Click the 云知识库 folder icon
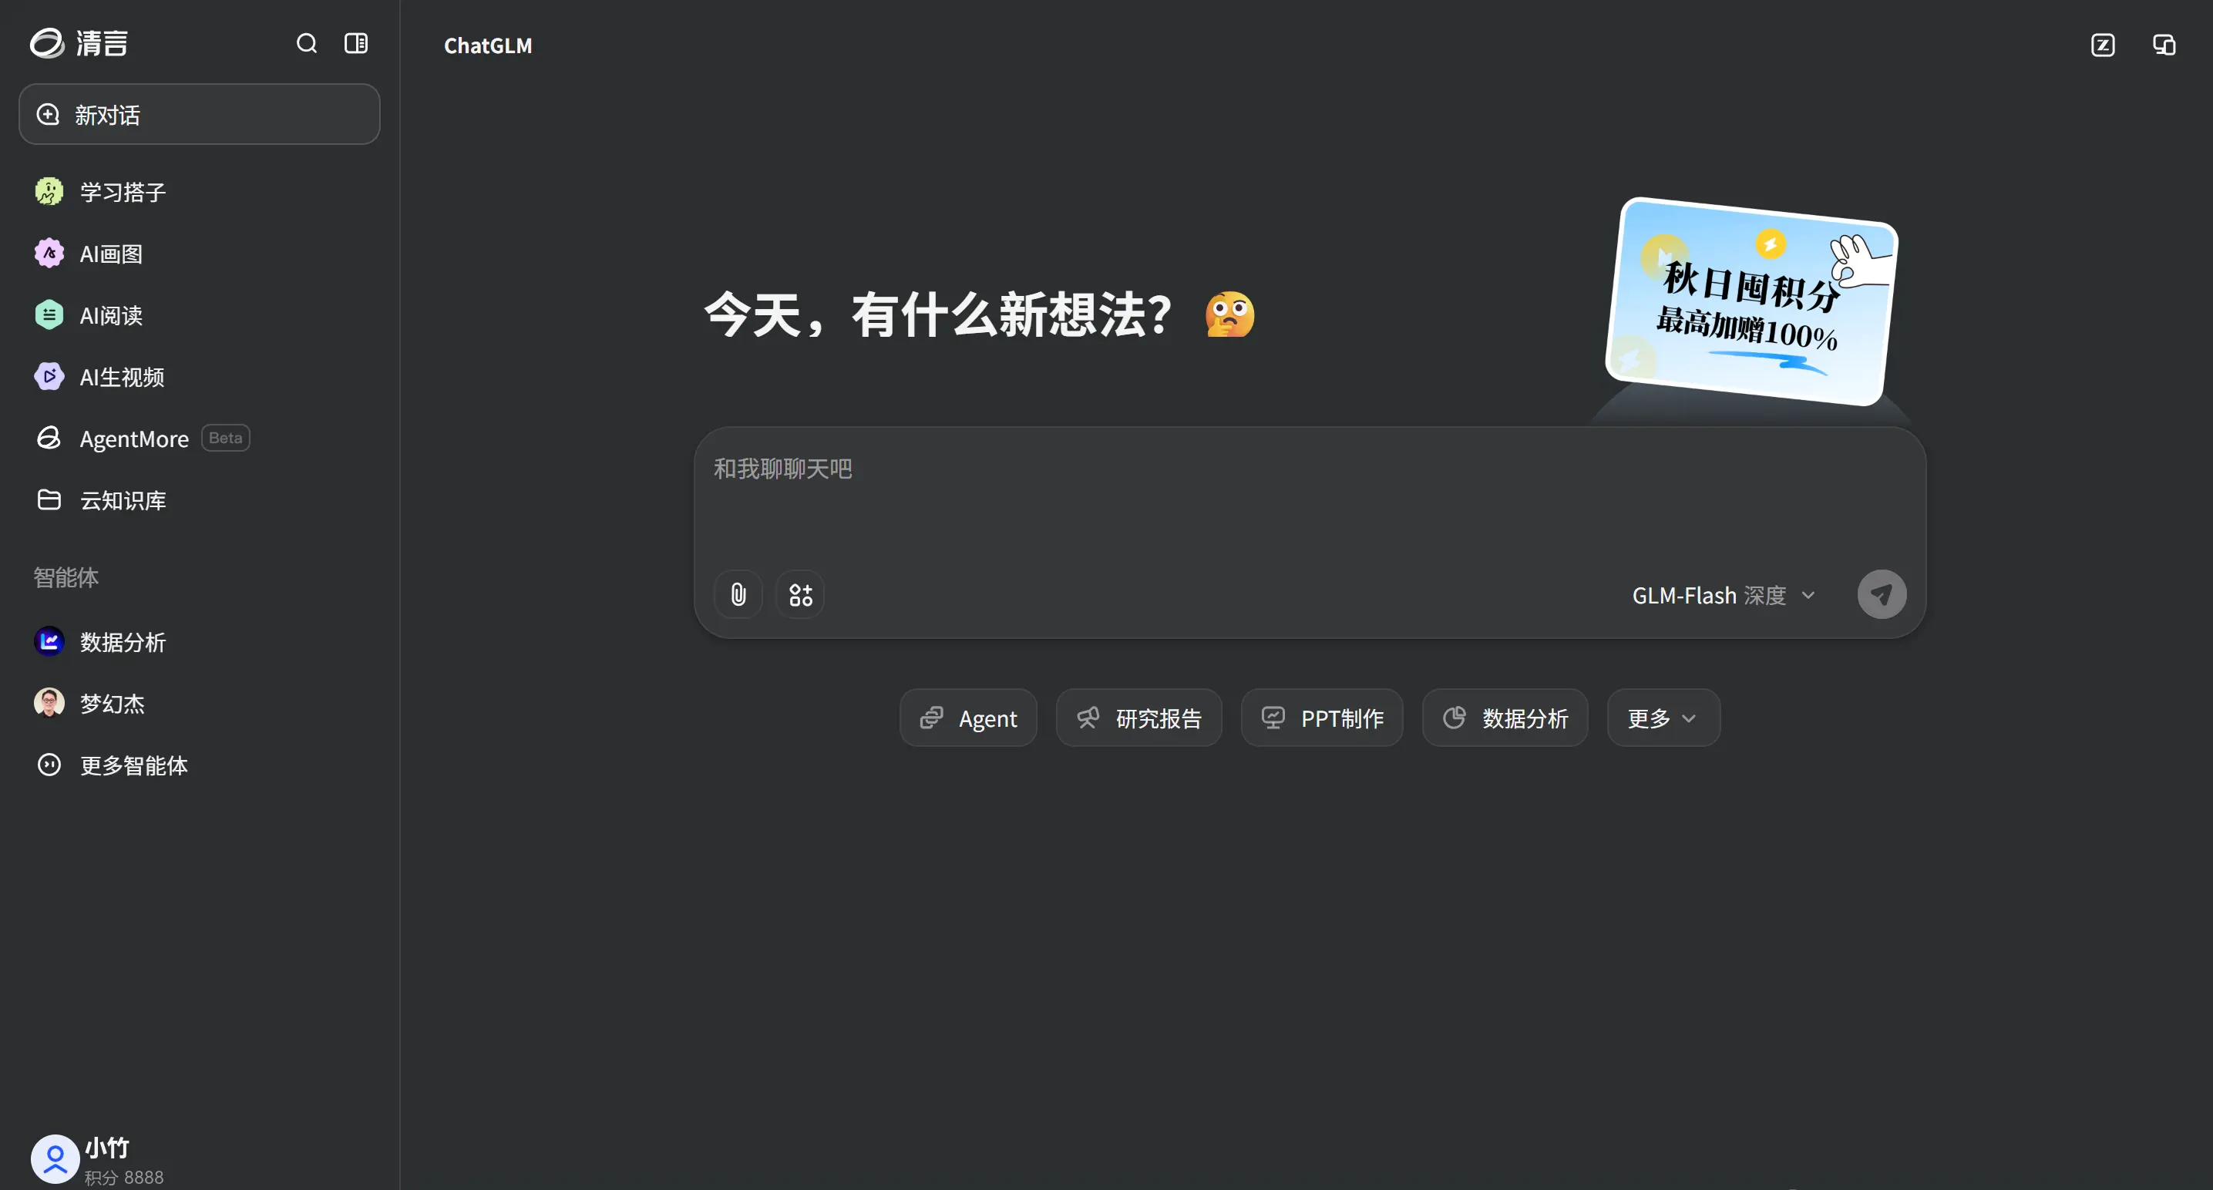Image resolution: width=2213 pixels, height=1190 pixels. [x=49, y=499]
